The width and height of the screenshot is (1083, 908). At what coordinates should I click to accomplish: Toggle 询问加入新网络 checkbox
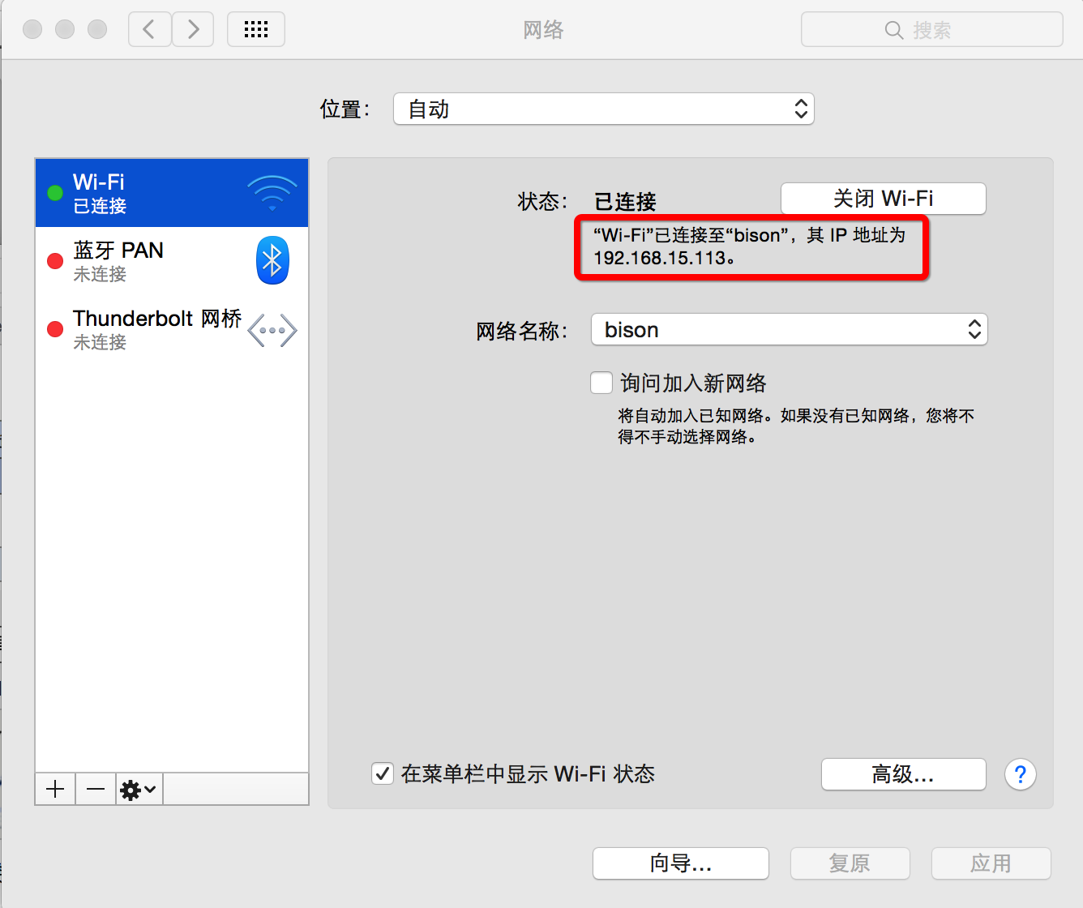pyautogui.click(x=601, y=383)
